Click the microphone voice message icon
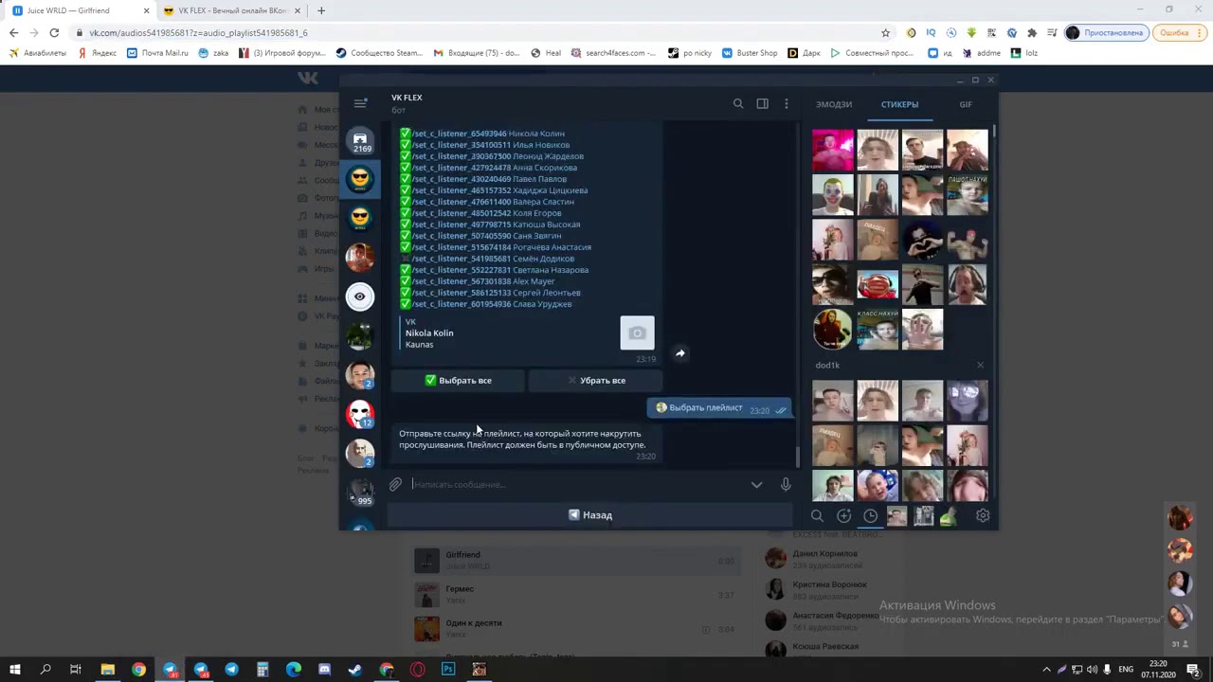Viewport: 1213px width, 682px height. pyautogui.click(x=786, y=484)
